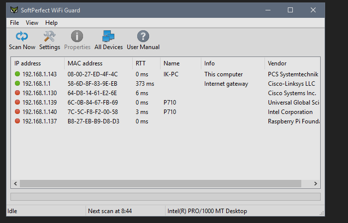
Task: Click Intel Corporation vendor cell
Action: tap(290, 111)
